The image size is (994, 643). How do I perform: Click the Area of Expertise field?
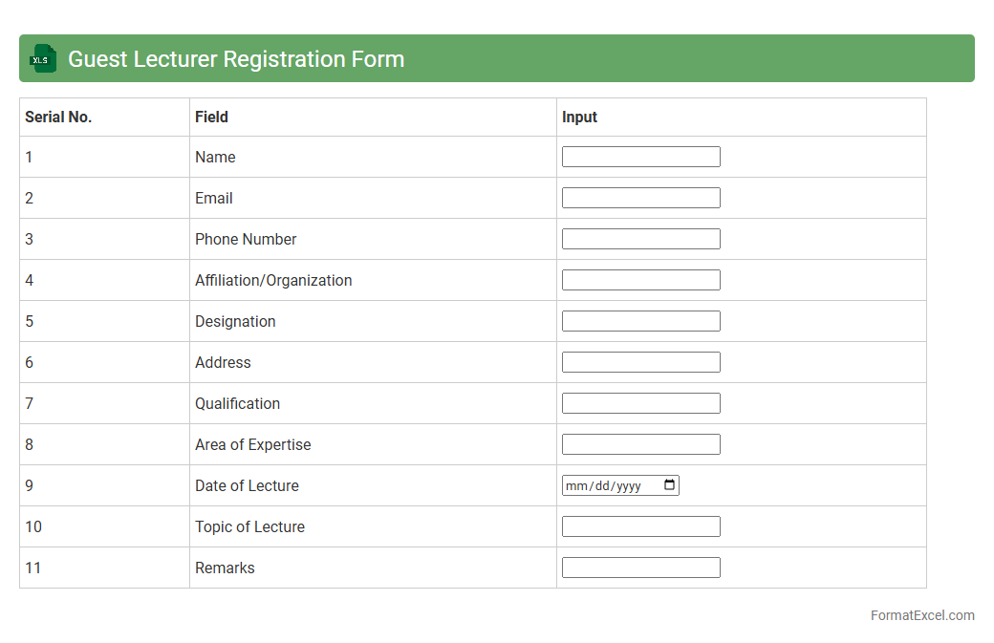coord(640,444)
